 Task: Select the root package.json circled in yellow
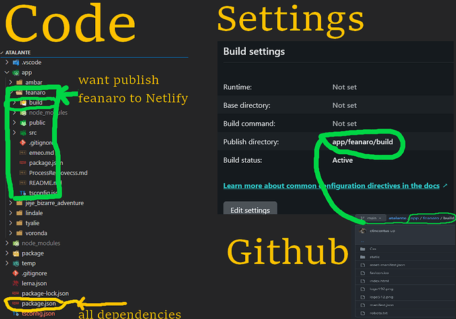(x=39, y=304)
